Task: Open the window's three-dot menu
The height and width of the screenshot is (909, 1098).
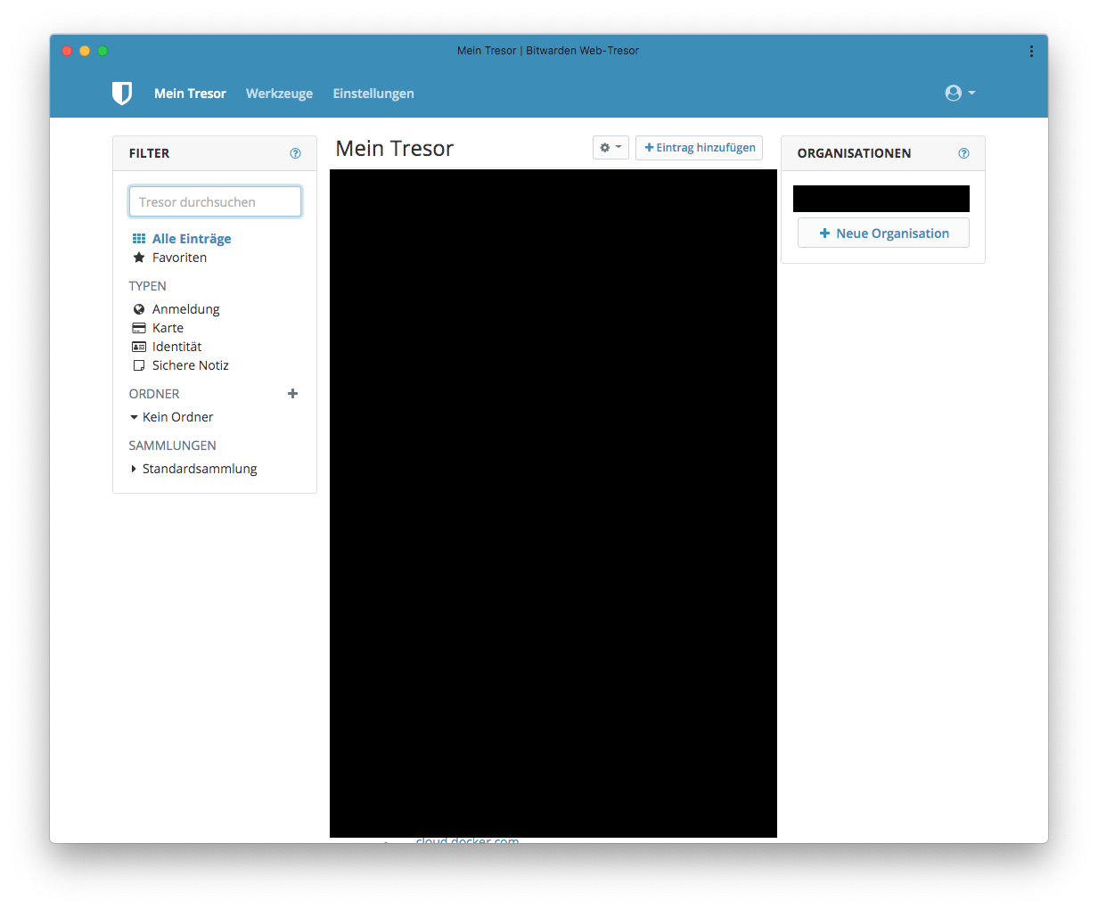Action: [x=1031, y=52]
